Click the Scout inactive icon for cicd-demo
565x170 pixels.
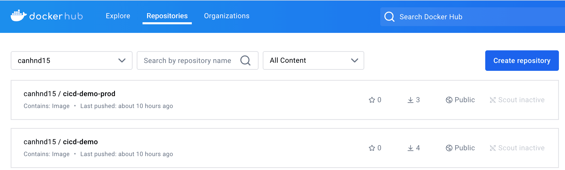pyautogui.click(x=493, y=148)
